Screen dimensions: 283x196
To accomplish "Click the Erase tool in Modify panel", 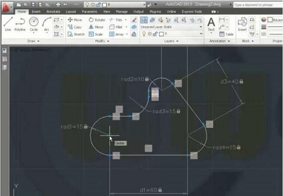I will point(134,20).
